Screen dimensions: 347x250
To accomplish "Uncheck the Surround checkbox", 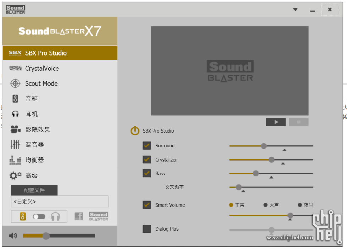I will (147, 146).
